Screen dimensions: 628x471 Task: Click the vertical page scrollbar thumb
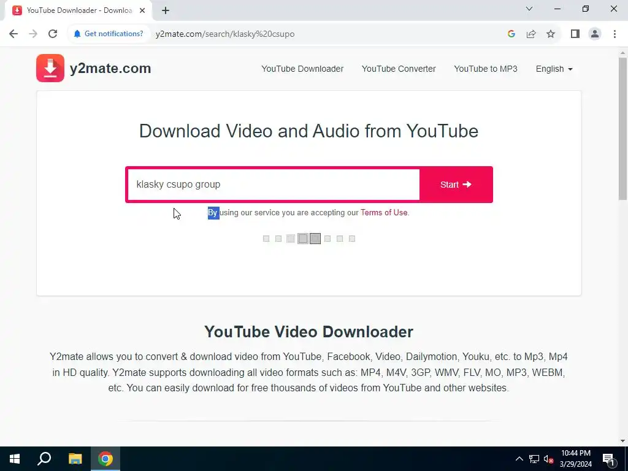coord(622,128)
